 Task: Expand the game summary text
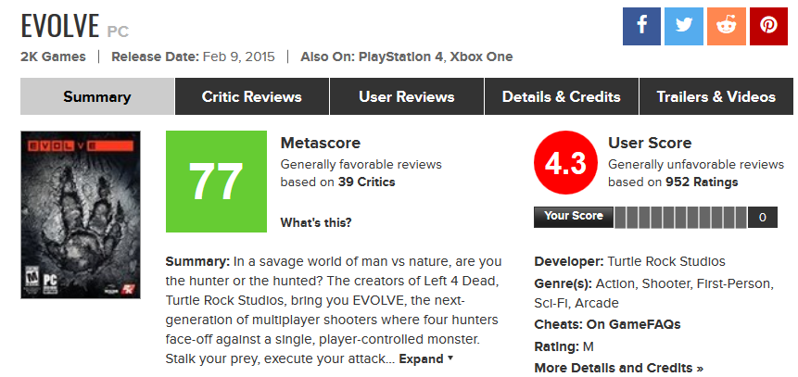(x=426, y=358)
